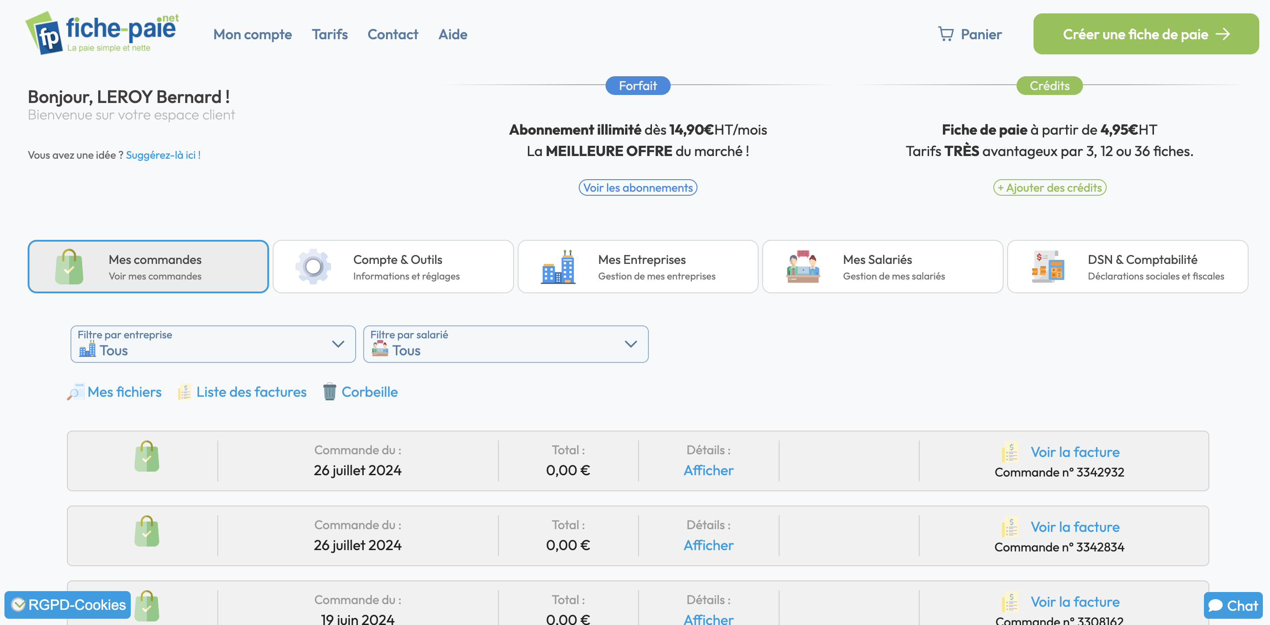
Task: Open the Mon compte menu
Action: (253, 34)
